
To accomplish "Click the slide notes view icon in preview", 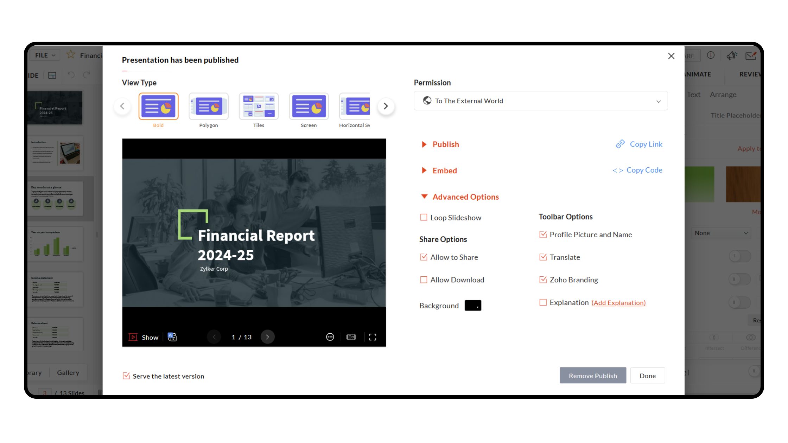I will (x=351, y=337).
